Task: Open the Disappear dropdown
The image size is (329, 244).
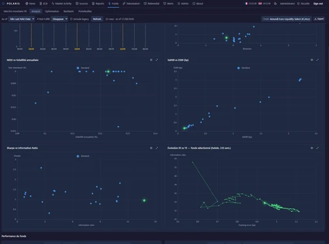Action: tap(59, 19)
